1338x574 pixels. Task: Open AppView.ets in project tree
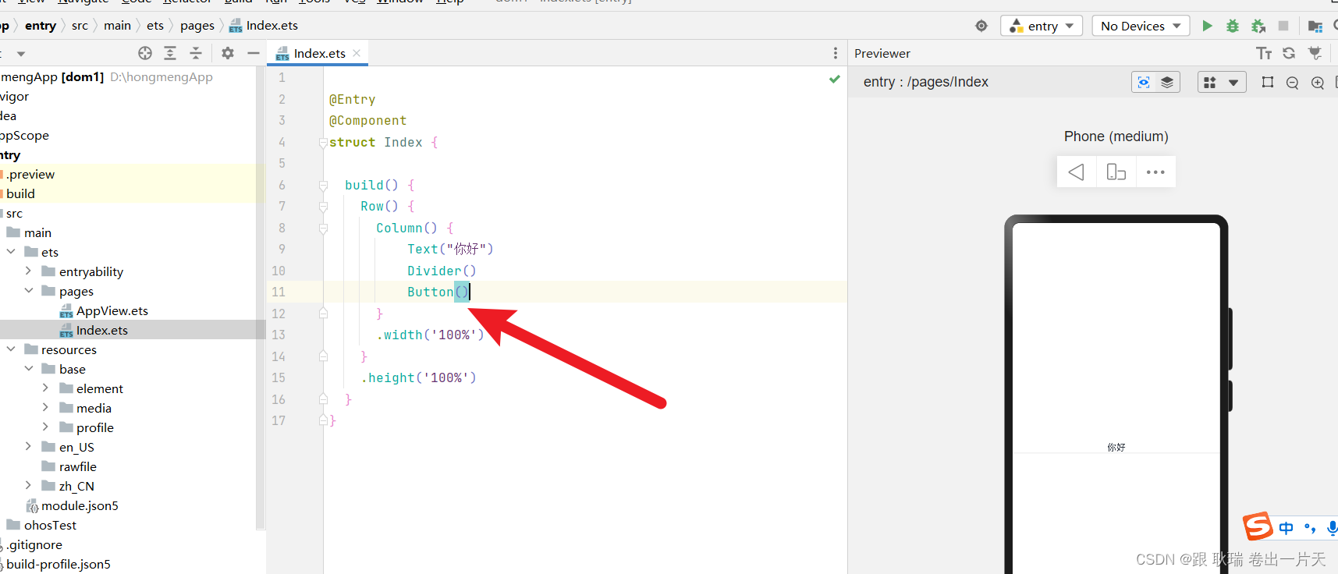(x=104, y=310)
